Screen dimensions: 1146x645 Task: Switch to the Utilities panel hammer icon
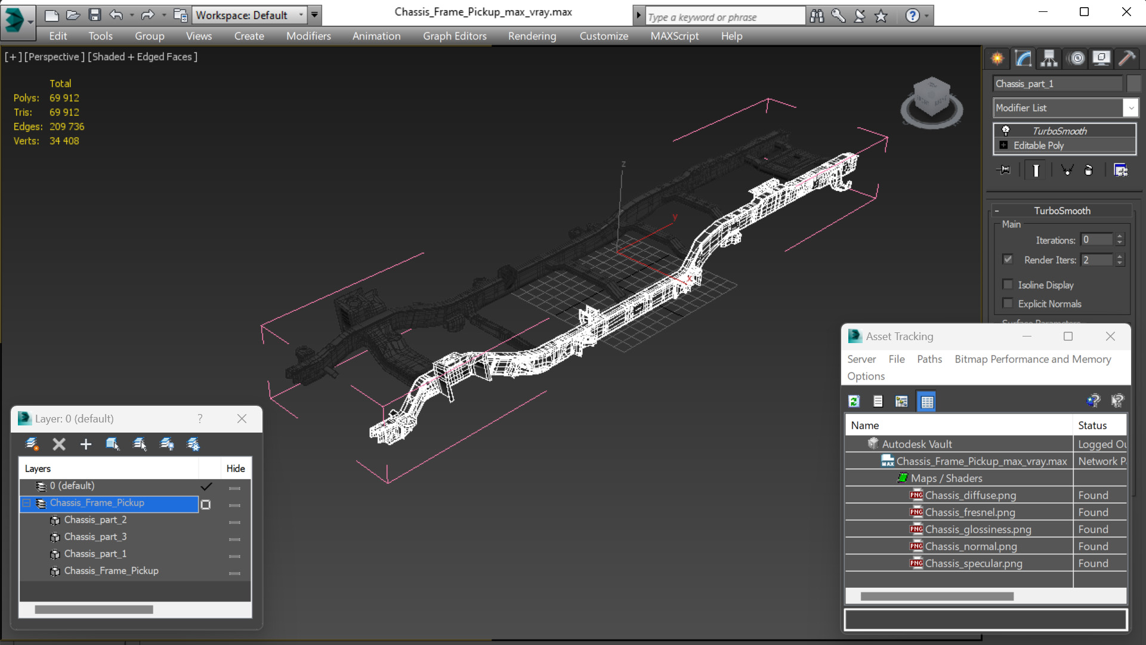click(1127, 58)
